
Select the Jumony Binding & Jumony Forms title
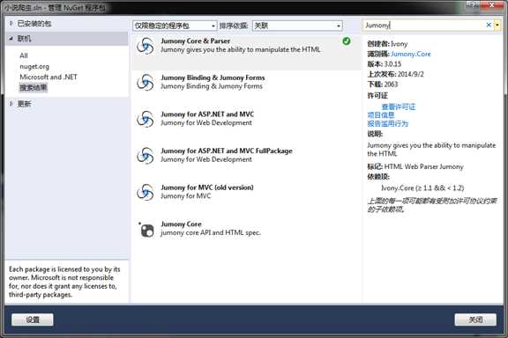click(213, 77)
